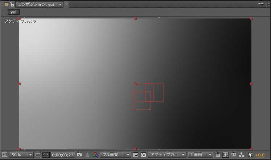Open the フル画質 resolution dropdown
Image resolution: width=271 pixels, height=160 pixels.
pyautogui.click(x=115, y=155)
